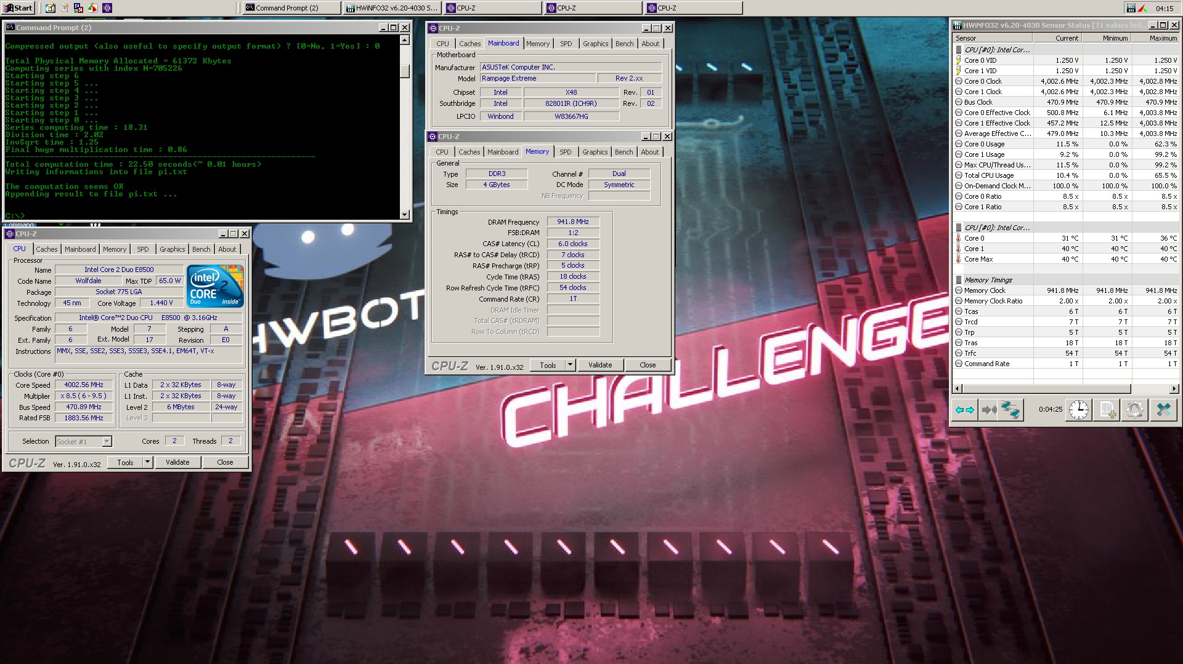The height and width of the screenshot is (664, 1183).
Task: Click Validate button in Memory CPU-Z window
Action: point(600,365)
